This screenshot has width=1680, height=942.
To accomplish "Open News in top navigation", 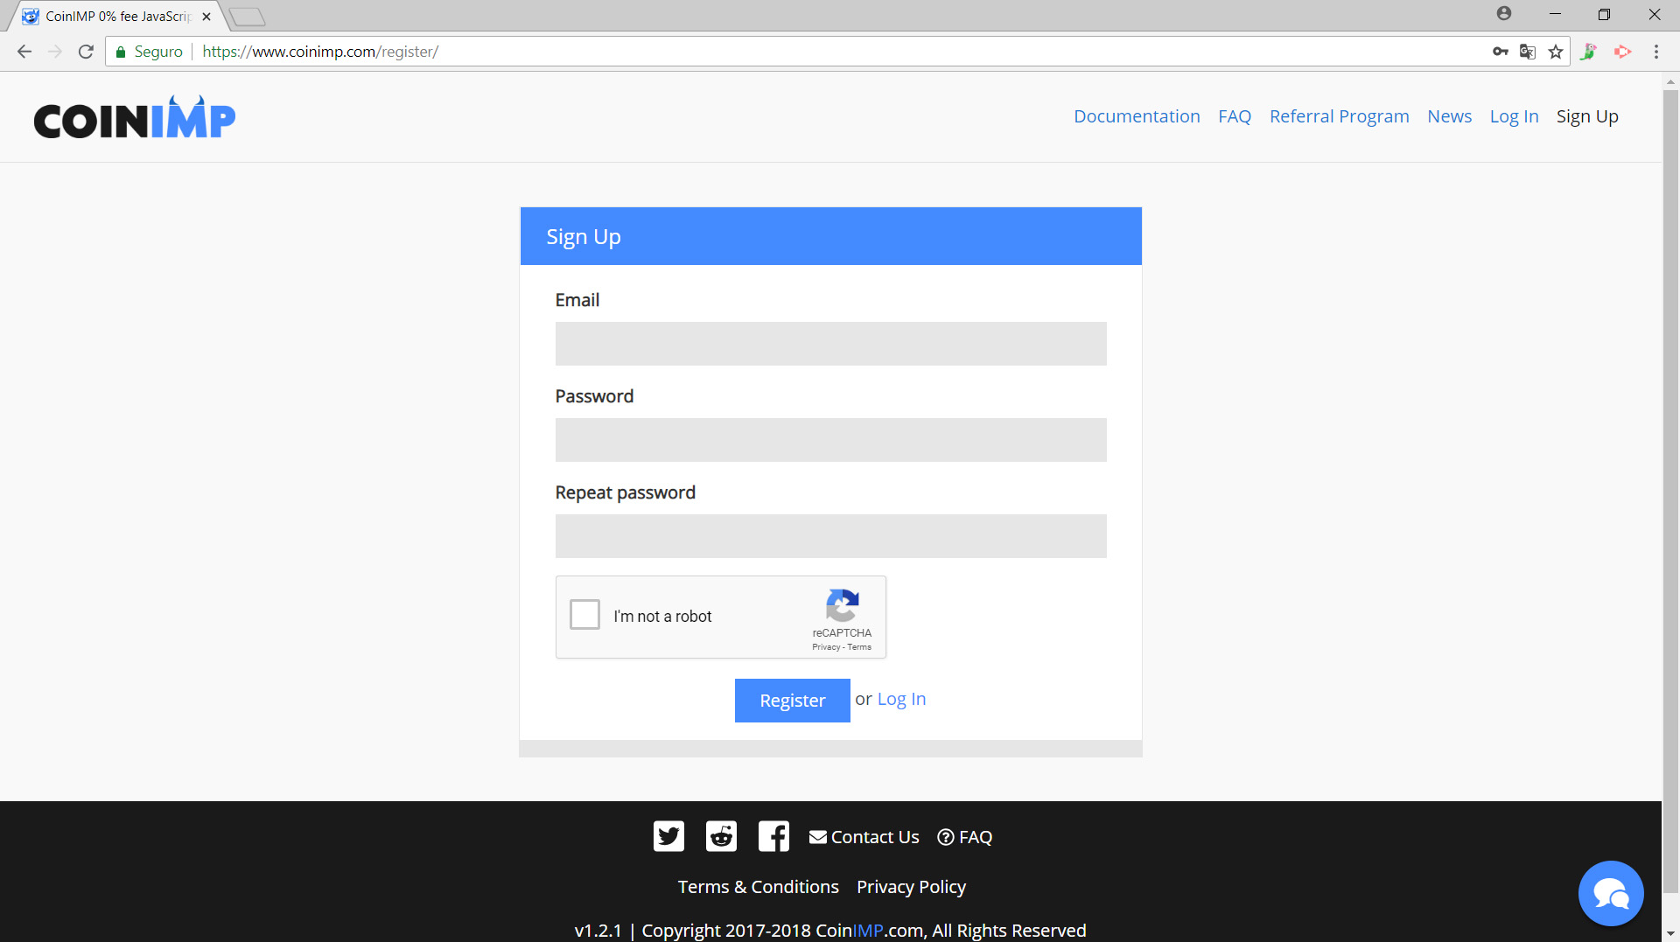I will pos(1449,116).
